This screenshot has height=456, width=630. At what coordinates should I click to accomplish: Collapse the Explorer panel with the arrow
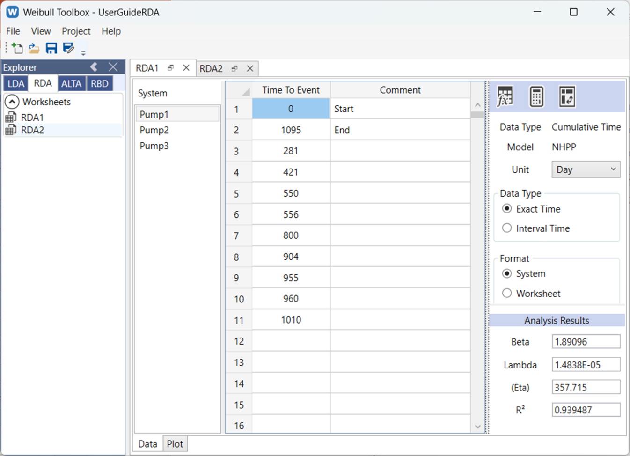pos(94,67)
